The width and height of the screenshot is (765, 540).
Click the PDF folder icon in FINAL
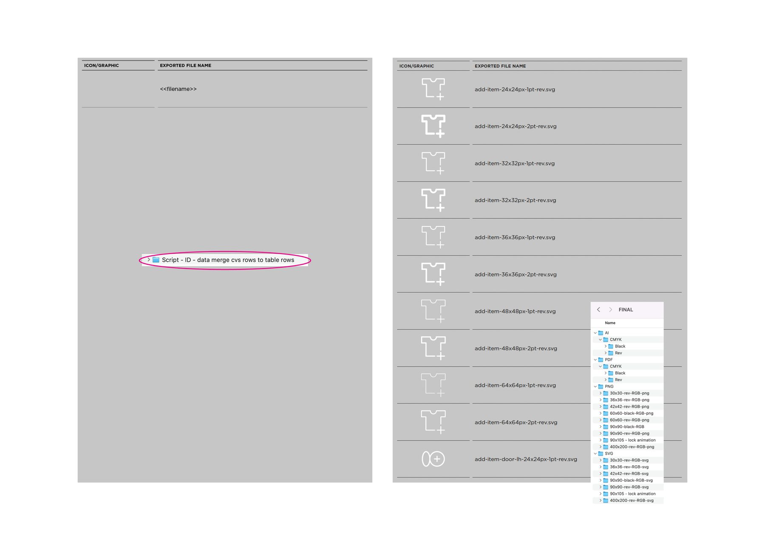[x=601, y=360]
